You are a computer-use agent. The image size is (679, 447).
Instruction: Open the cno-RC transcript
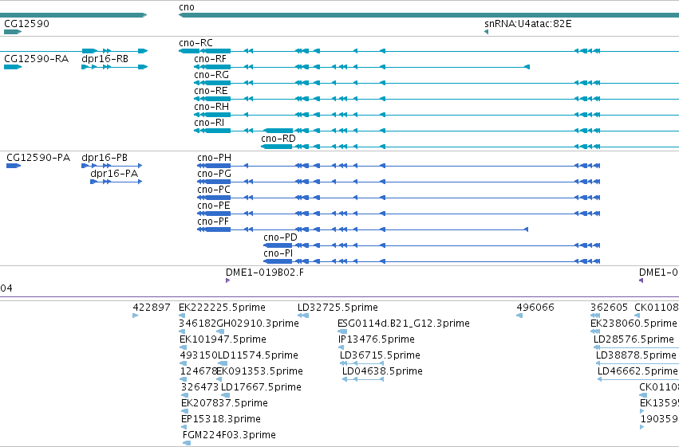pos(428,51)
